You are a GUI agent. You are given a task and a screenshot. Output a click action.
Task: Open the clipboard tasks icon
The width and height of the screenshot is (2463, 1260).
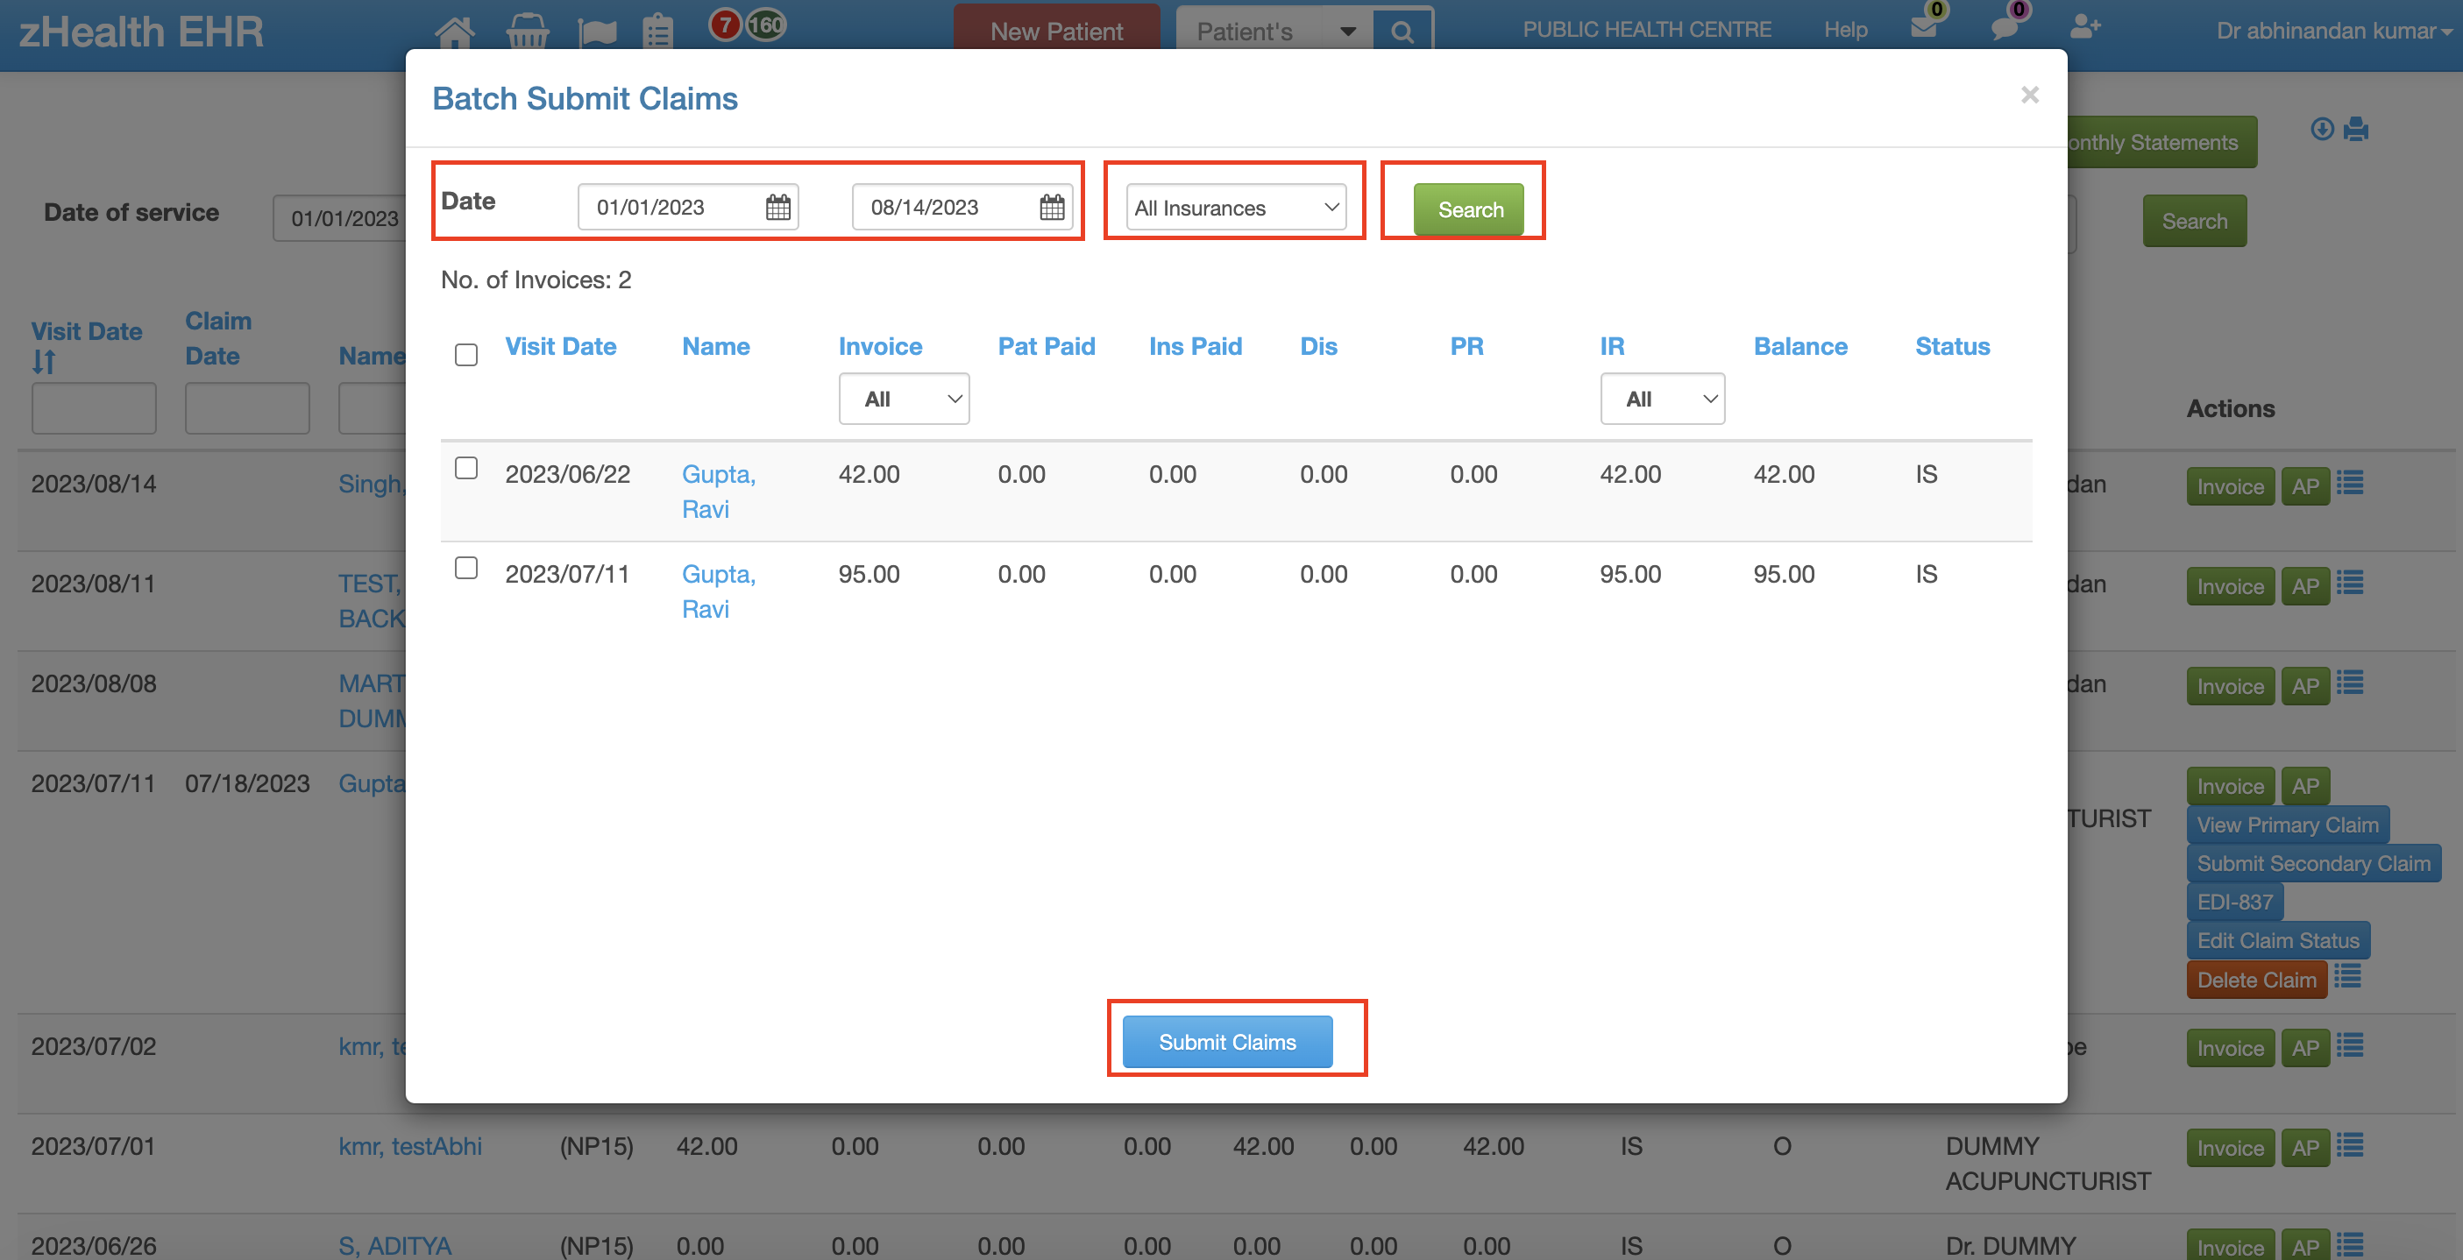coord(657,32)
